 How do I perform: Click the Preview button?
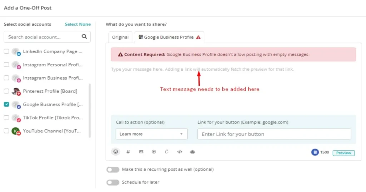343,153
